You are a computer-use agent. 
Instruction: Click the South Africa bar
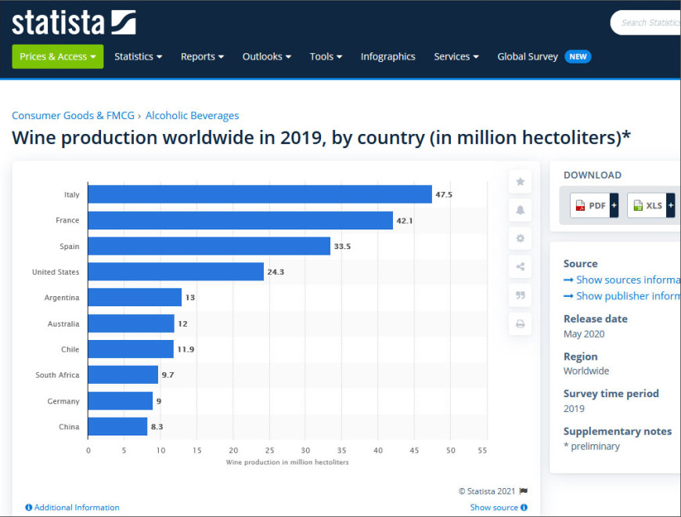coord(123,374)
